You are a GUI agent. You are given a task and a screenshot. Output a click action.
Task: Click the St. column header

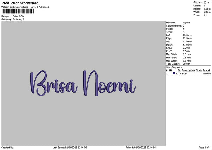click(179, 70)
